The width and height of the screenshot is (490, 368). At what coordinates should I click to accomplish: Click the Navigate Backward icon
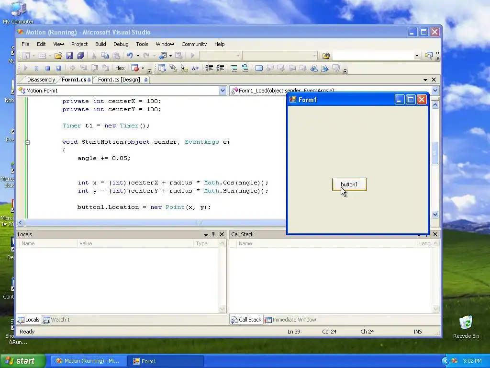pos(163,56)
